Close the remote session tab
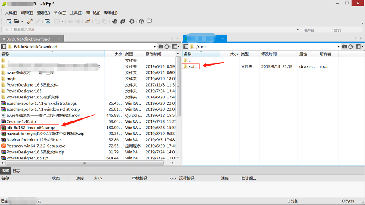 click(223, 39)
